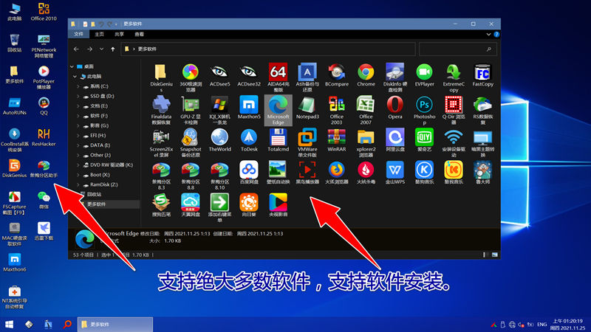Open PotPlayer on the desktop
Screen dimensions: 591x332
[44, 77]
